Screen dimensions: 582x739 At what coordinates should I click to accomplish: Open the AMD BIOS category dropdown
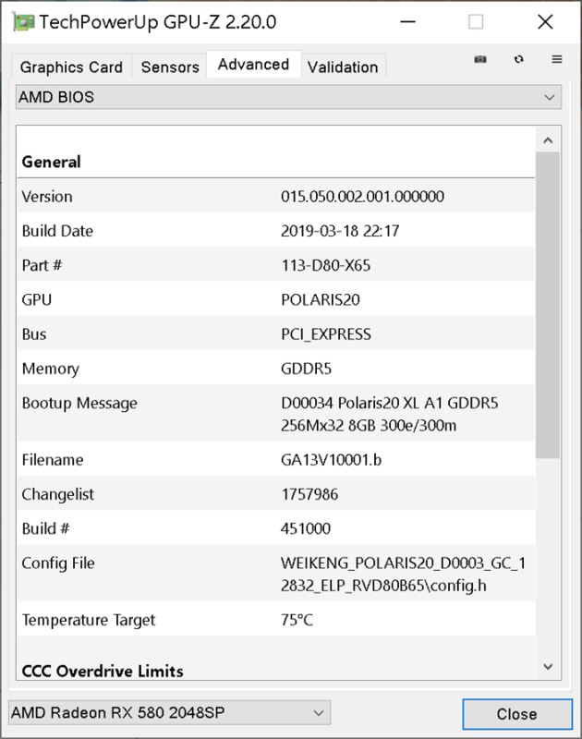(288, 97)
